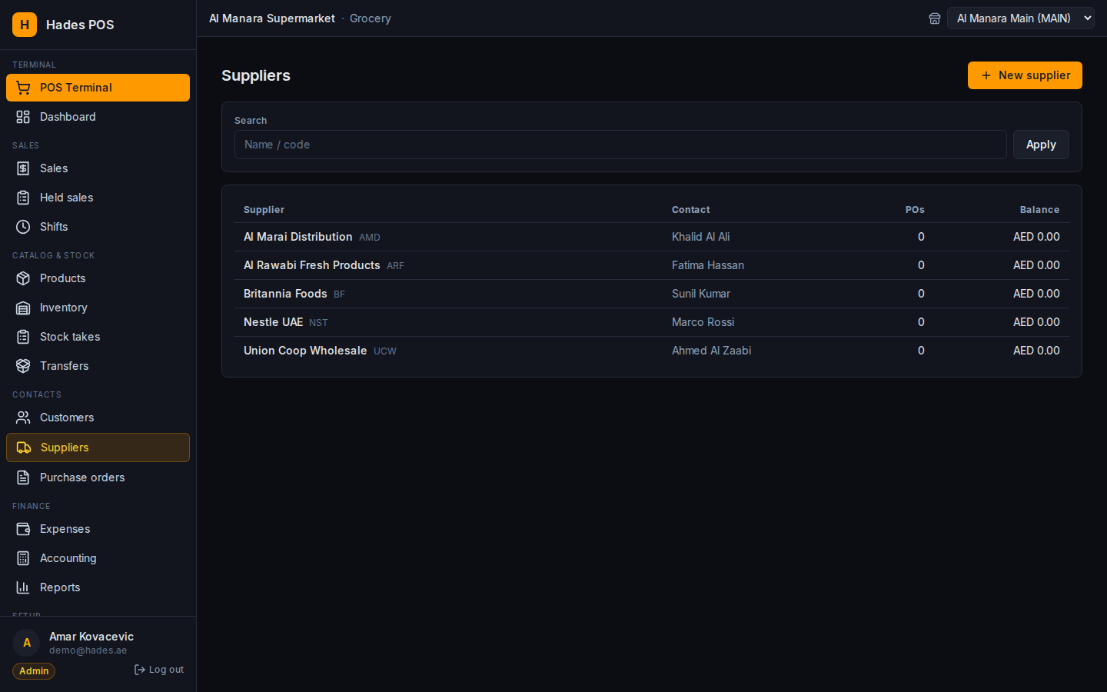
Task: Click the Reports bar chart icon
Action: (23, 587)
